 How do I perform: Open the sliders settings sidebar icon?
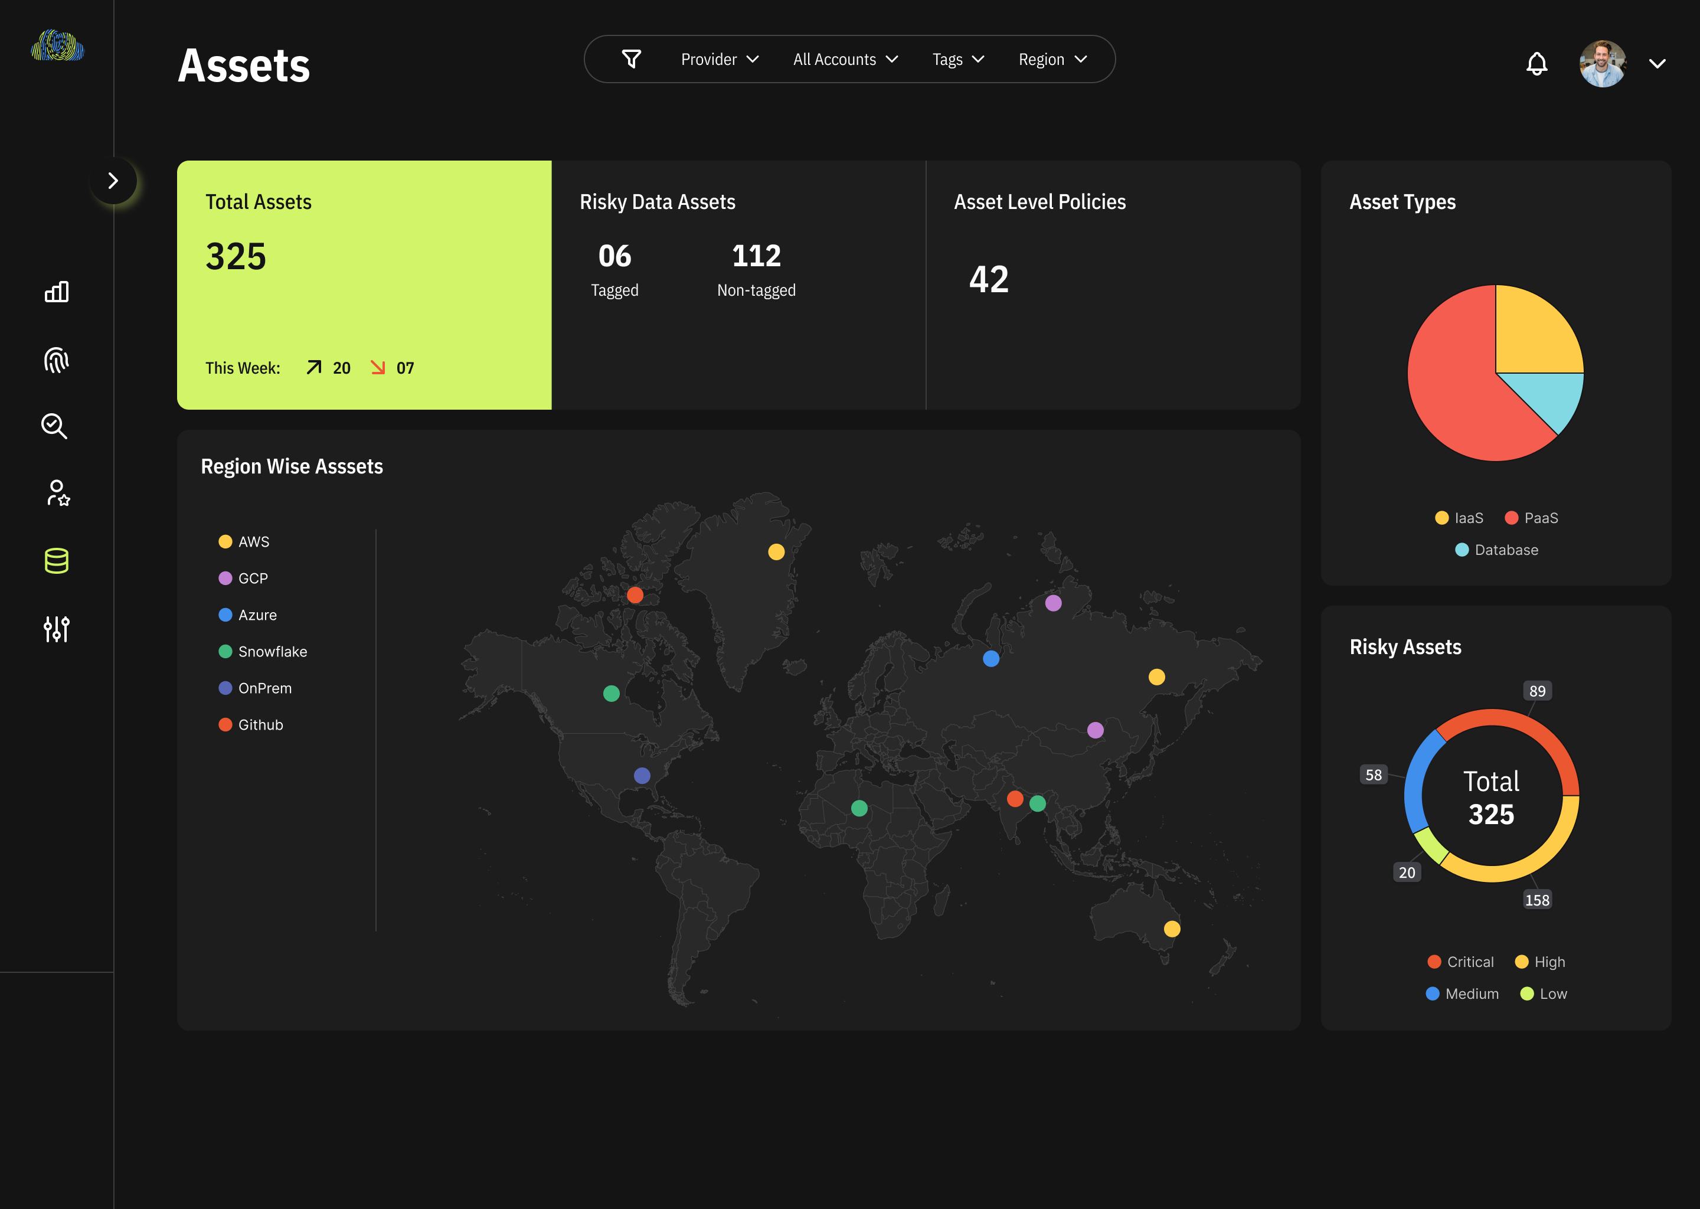pyautogui.click(x=57, y=629)
